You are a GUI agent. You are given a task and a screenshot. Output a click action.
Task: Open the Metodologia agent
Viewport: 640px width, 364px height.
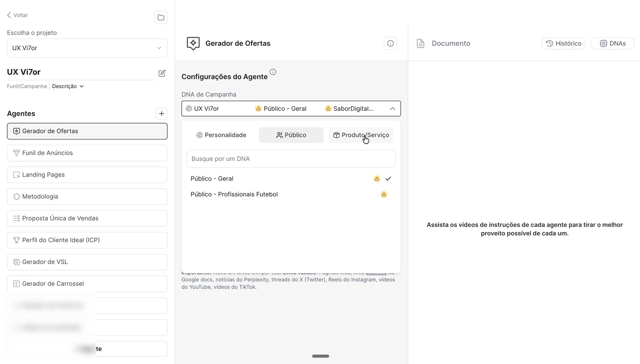[87, 197]
